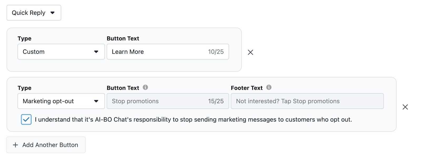The height and width of the screenshot is (161, 421).
Task: Open the Marketing opt-out type dropdown
Action: (61, 101)
